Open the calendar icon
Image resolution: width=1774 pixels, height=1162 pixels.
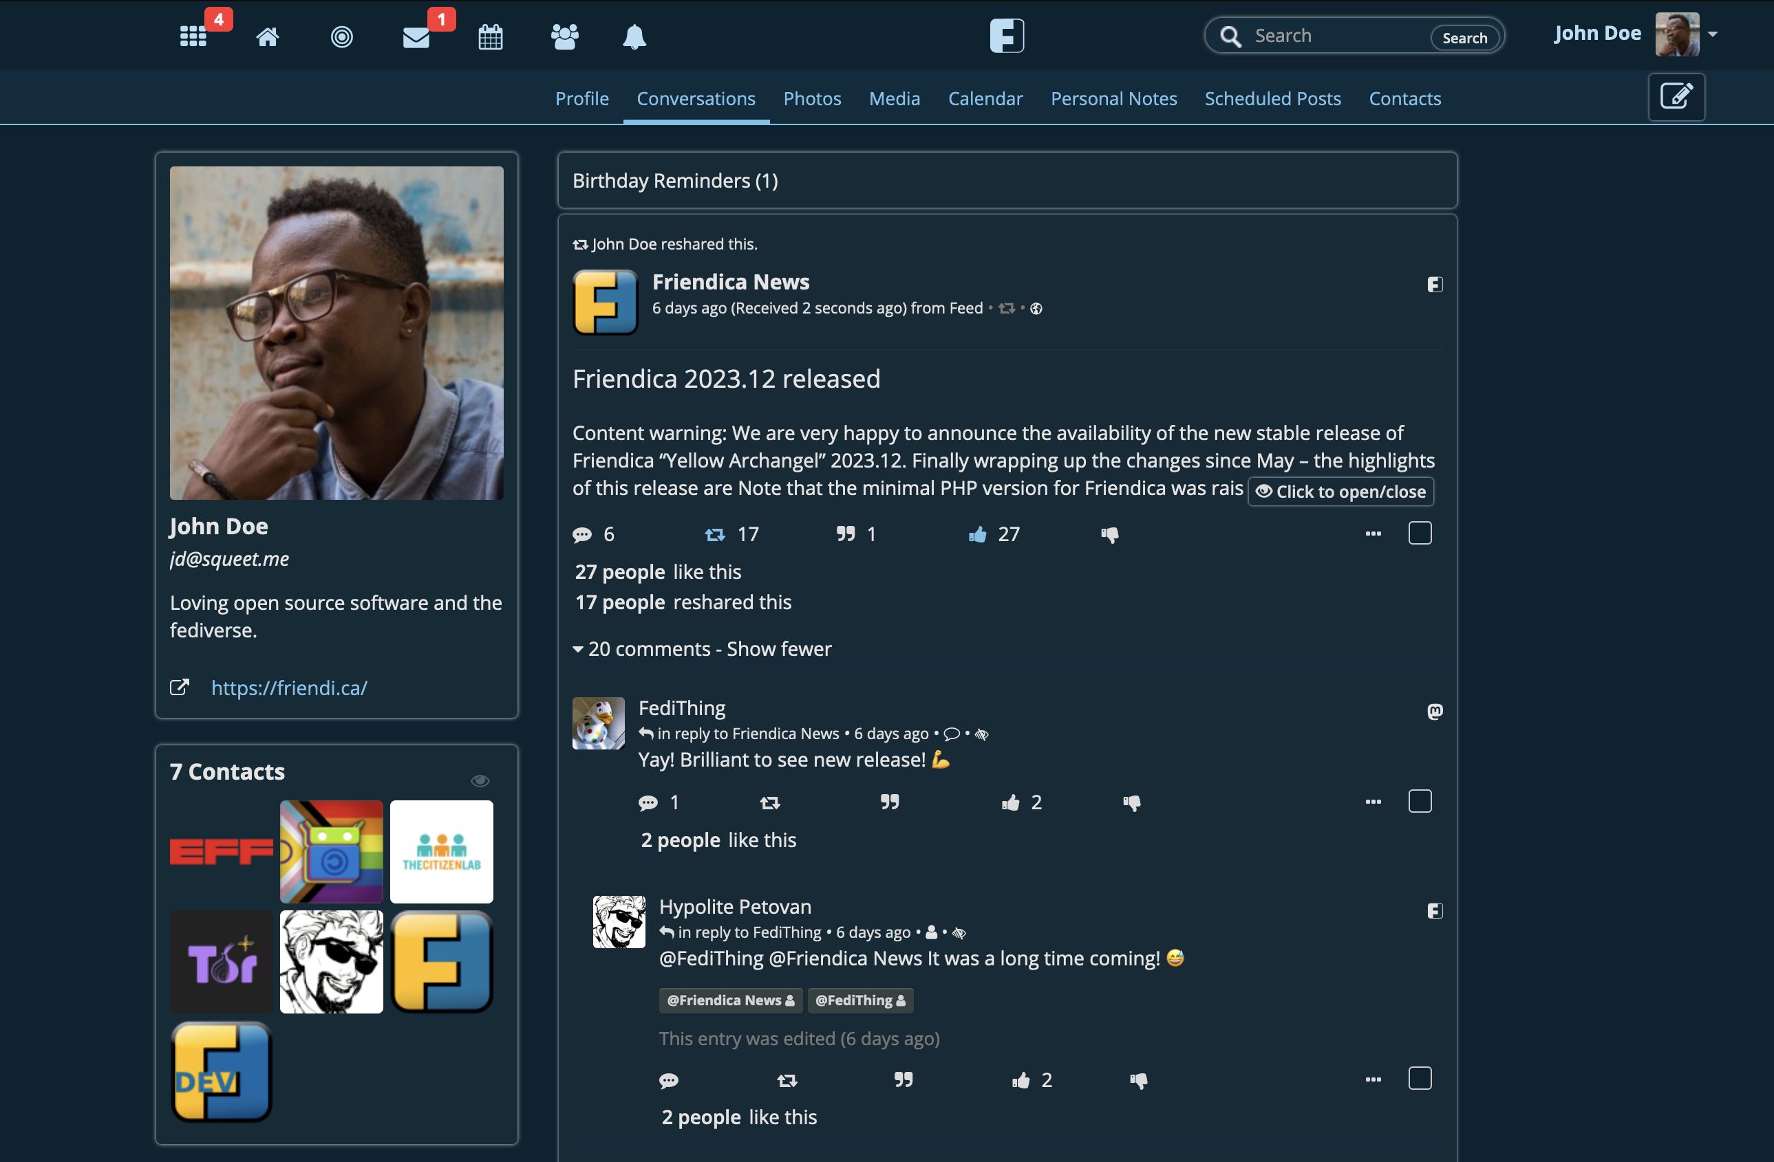pyautogui.click(x=489, y=35)
